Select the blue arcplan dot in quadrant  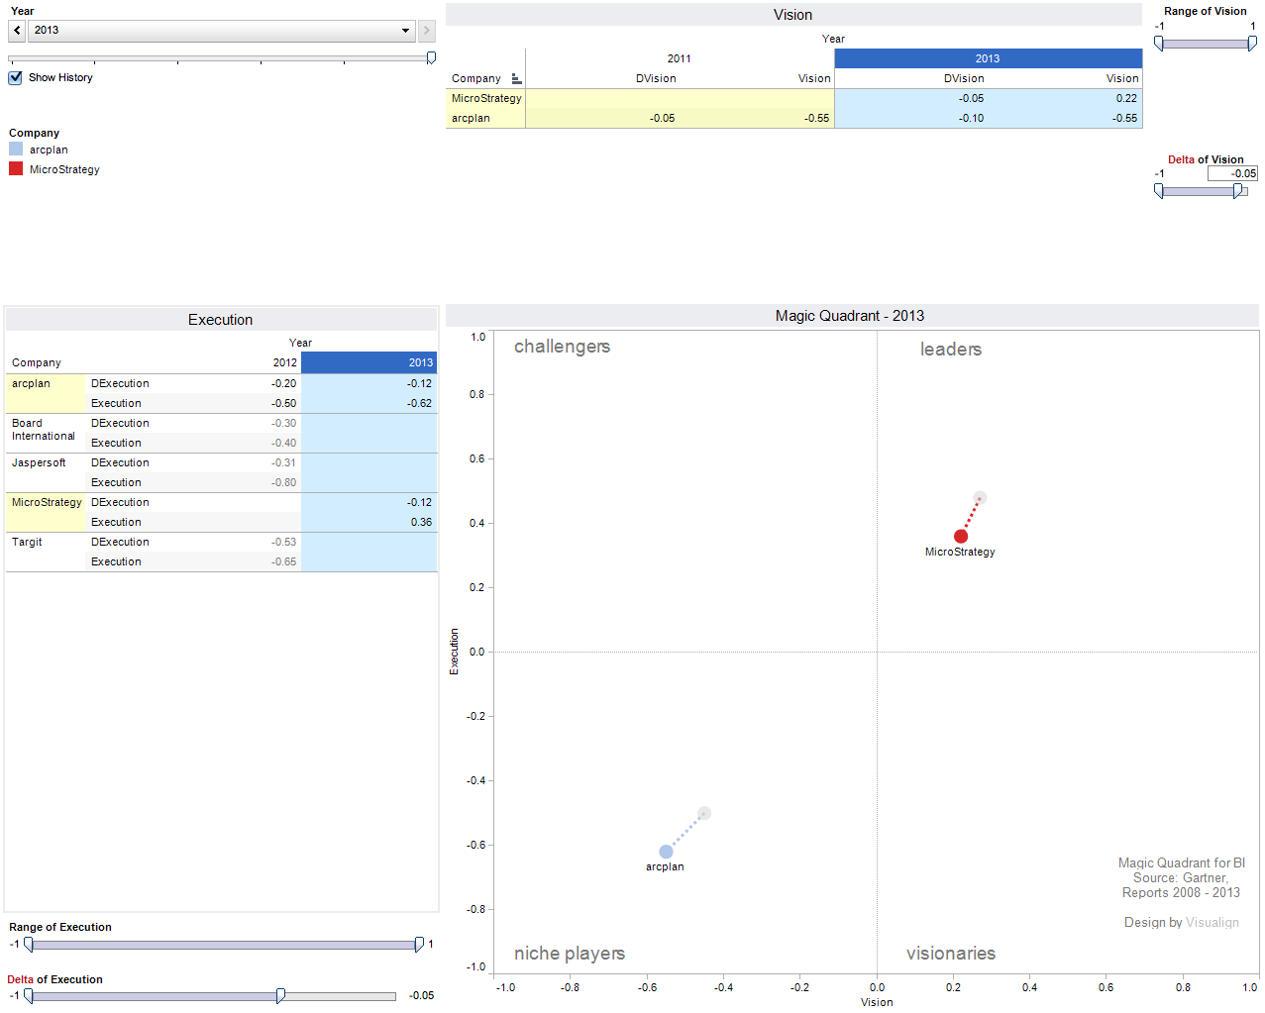(666, 852)
